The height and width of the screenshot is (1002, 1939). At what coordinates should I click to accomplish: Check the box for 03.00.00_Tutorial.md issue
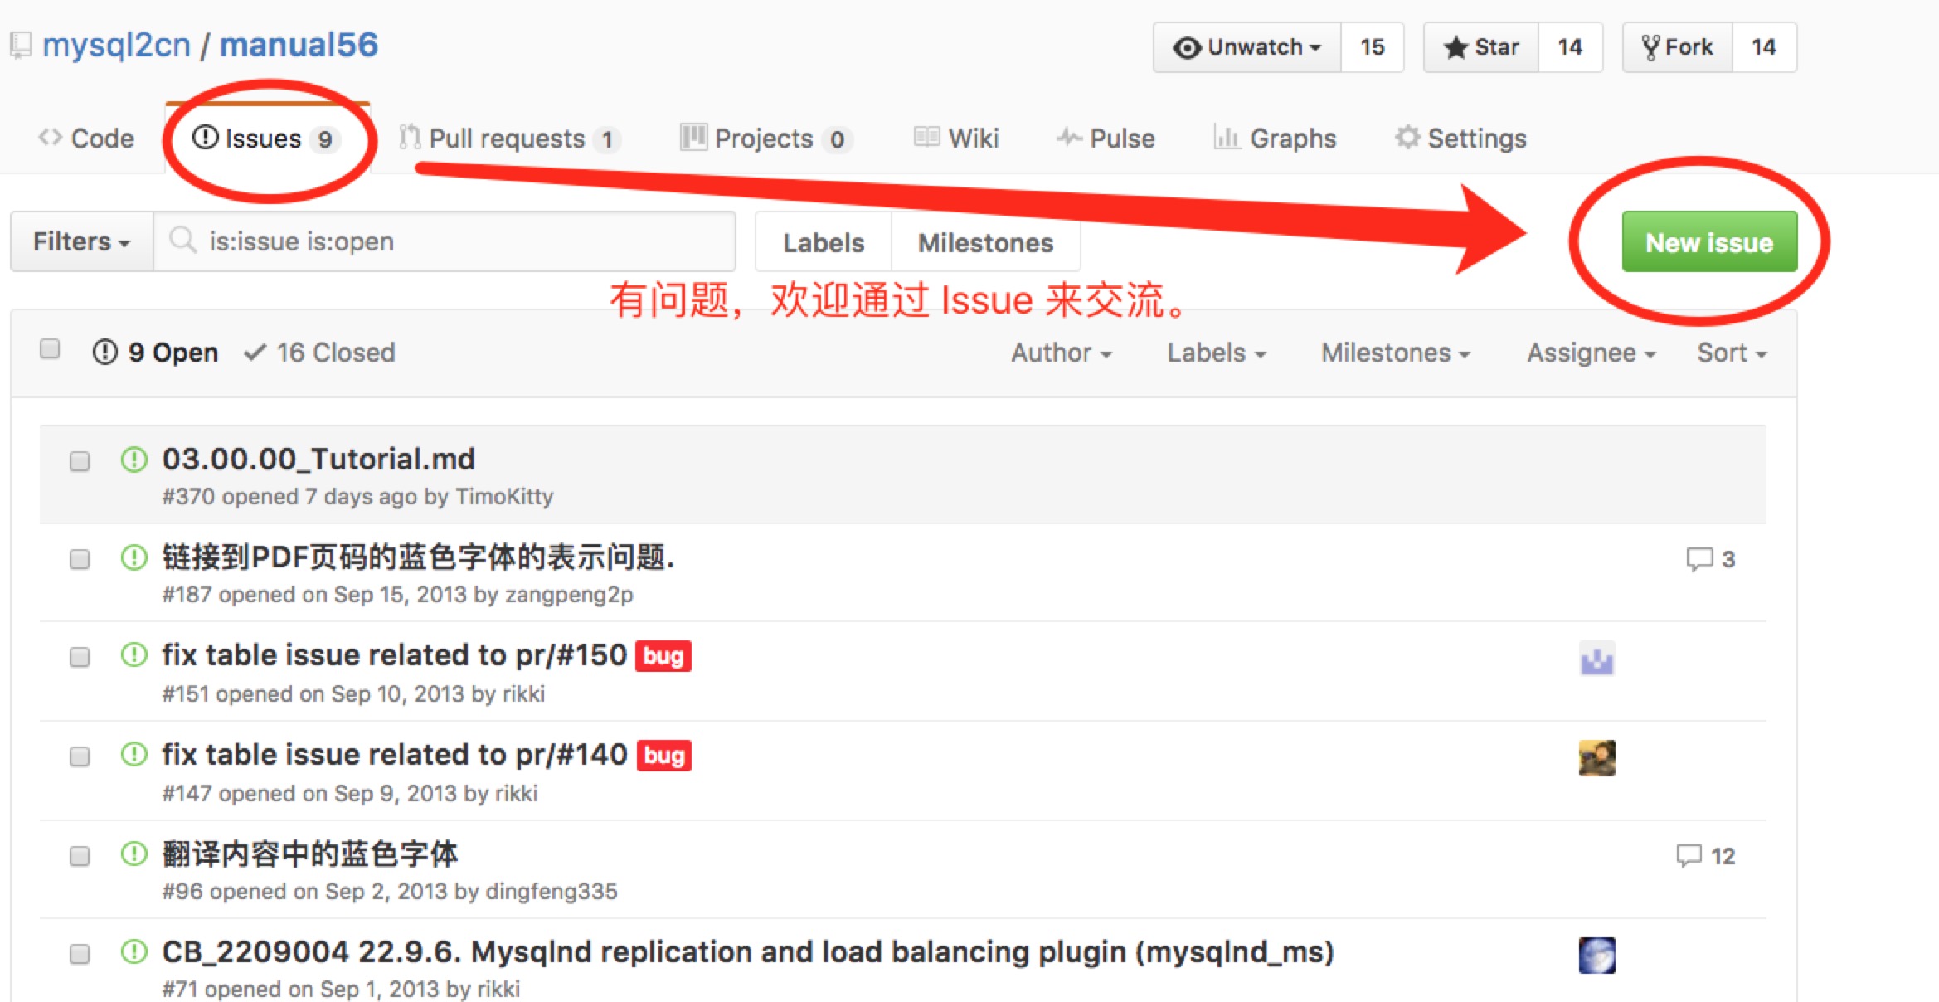[x=80, y=461]
